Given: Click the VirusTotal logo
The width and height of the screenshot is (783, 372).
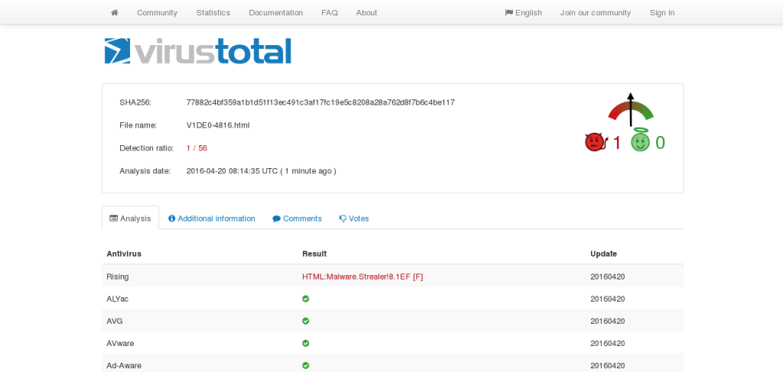Looking at the screenshot, I should tap(198, 51).
